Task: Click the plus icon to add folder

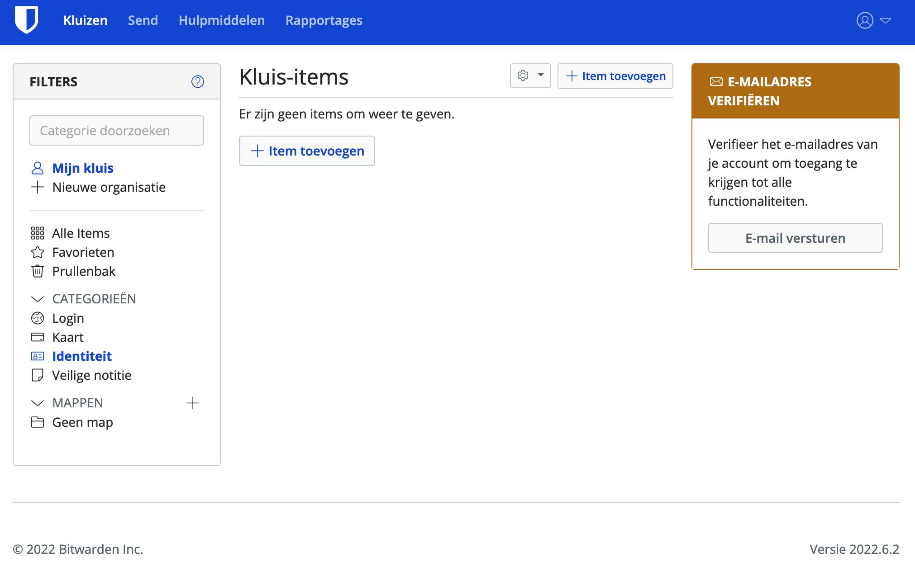Action: tap(193, 403)
